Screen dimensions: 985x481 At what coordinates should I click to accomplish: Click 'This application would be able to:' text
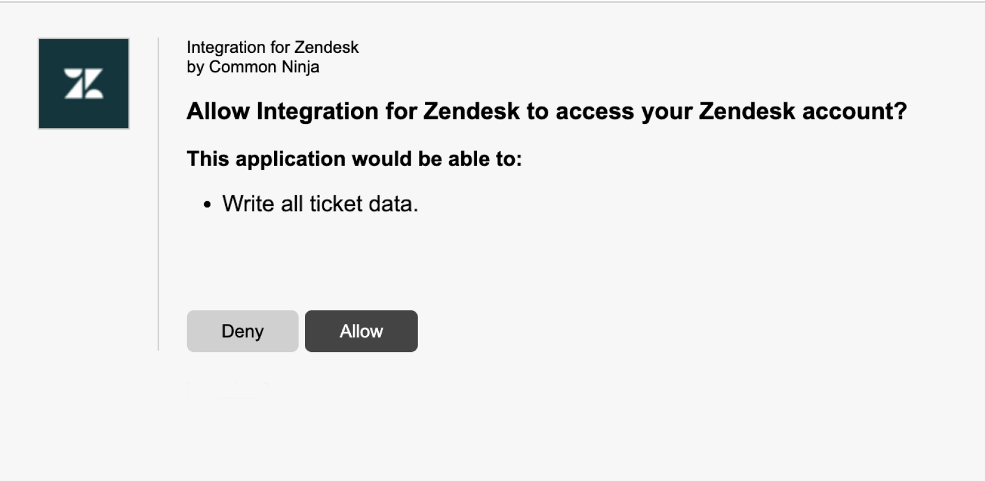(354, 159)
